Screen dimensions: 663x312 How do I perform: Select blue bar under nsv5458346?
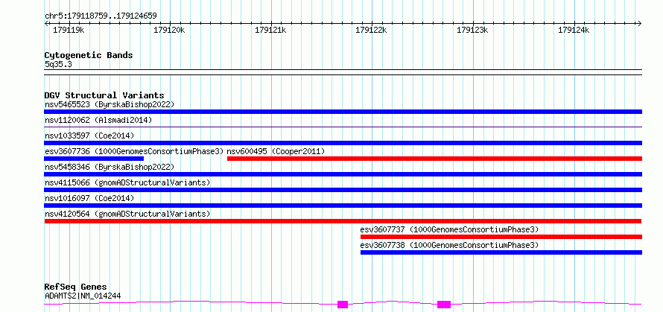click(343, 174)
